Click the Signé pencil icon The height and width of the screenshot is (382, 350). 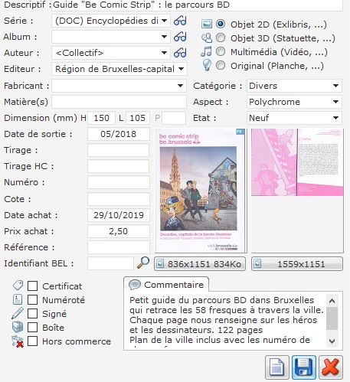point(18,313)
